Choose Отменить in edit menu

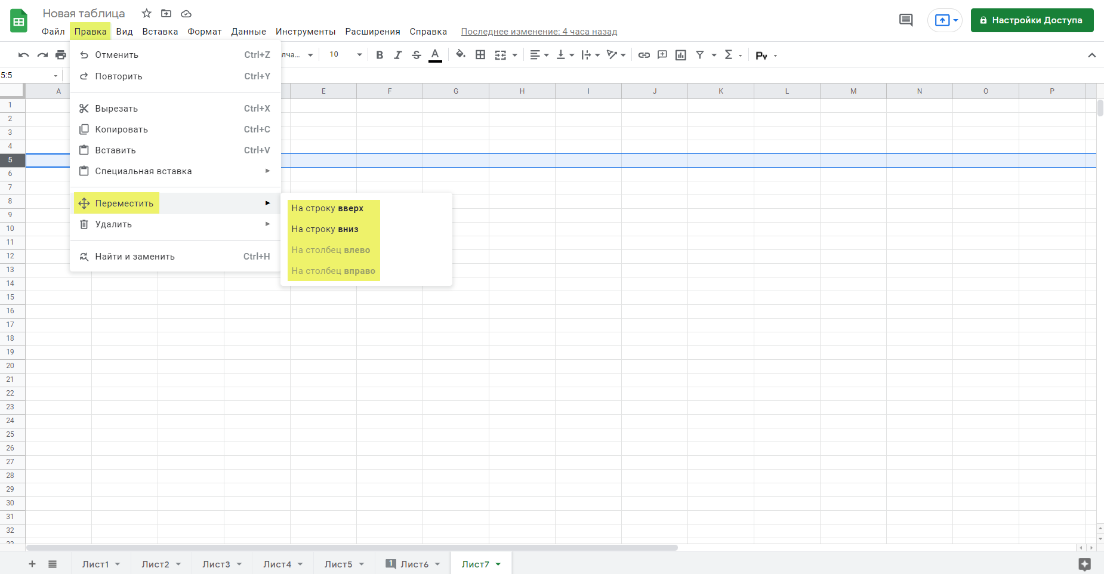click(175, 55)
